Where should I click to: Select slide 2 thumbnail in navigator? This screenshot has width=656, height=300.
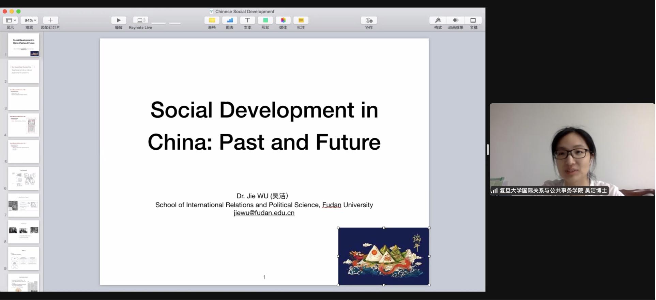[x=24, y=72]
